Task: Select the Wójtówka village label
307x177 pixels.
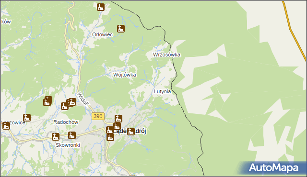Action: tap(125, 75)
